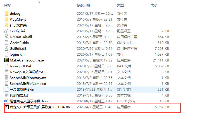Click the D3DX81ab.dll file icon
The height and width of the screenshot is (121, 211).
(x=6, y=37)
